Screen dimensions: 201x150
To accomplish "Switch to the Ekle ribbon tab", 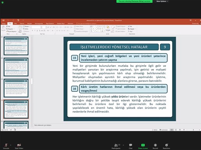I will coord(16,23).
